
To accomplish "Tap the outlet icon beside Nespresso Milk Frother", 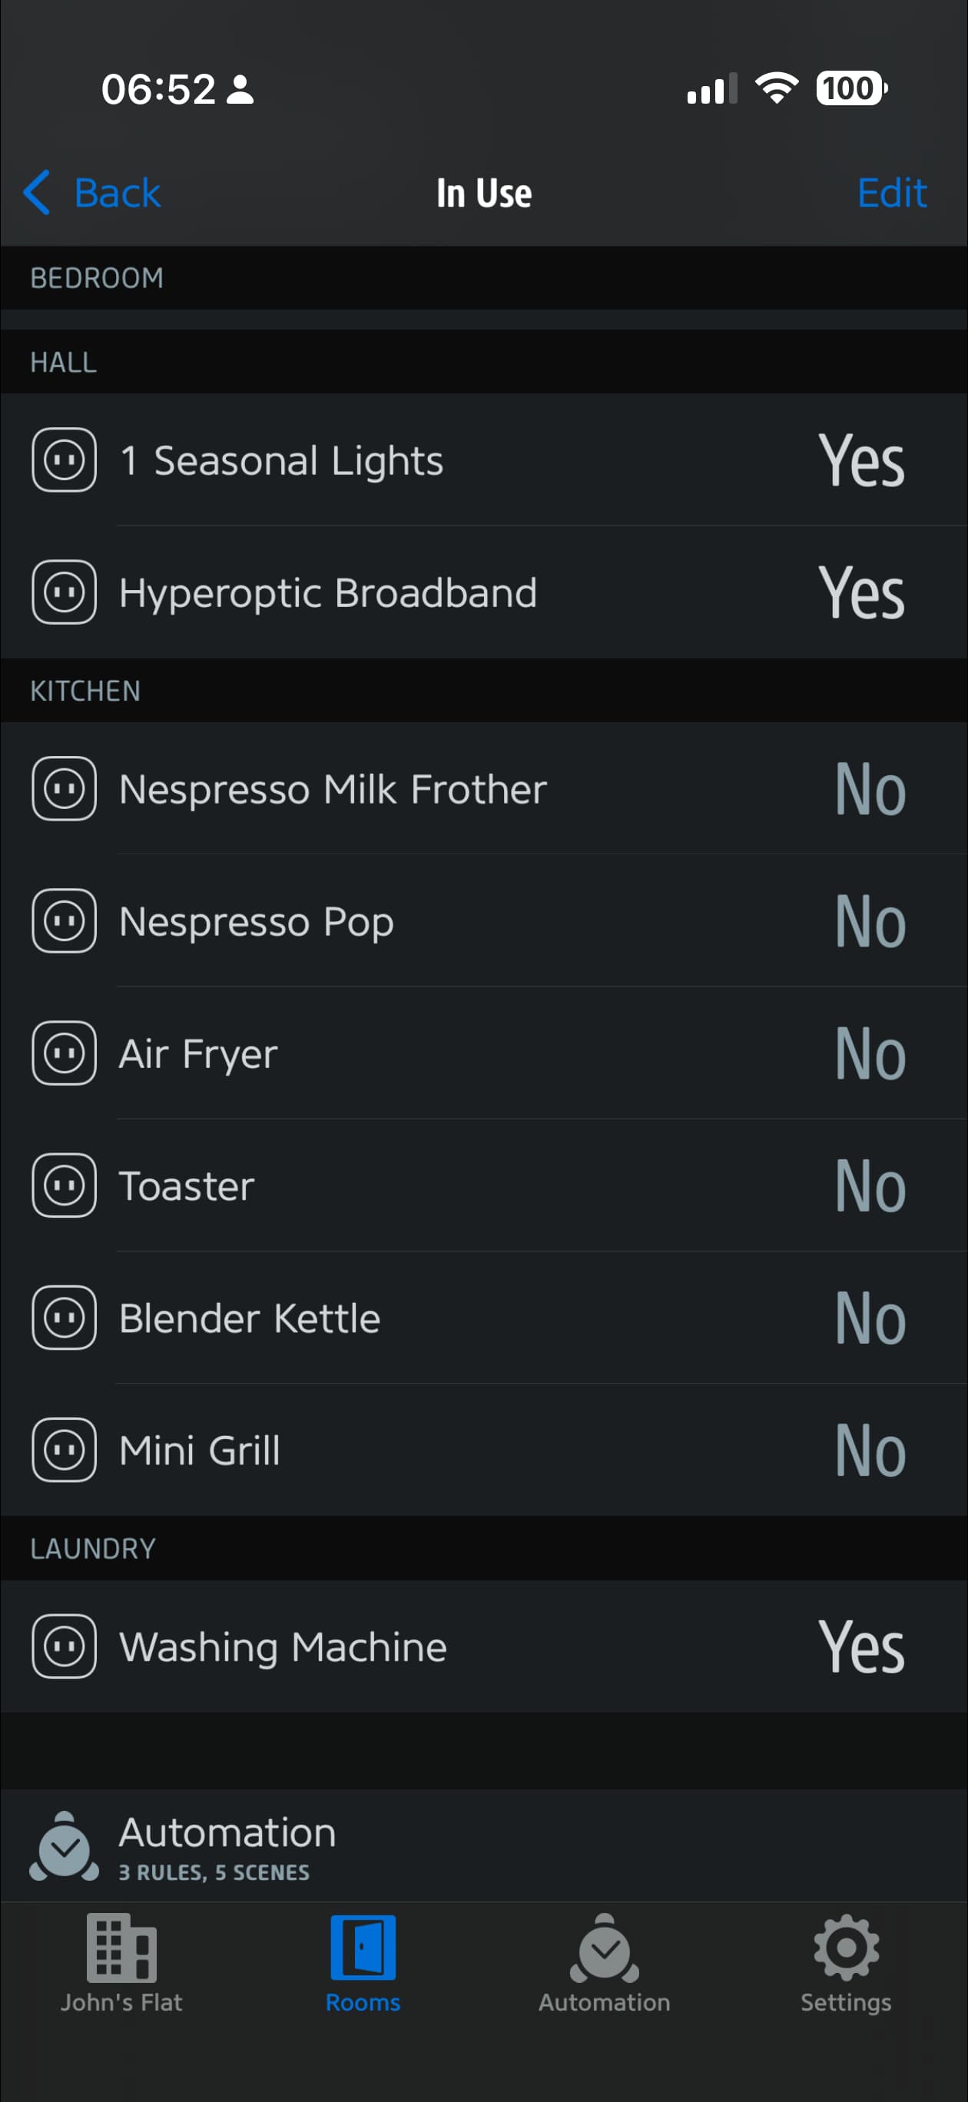I will (x=64, y=789).
